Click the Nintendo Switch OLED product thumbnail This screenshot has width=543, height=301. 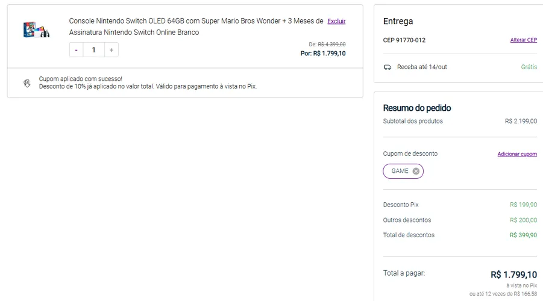pyautogui.click(x=36, y=29)
